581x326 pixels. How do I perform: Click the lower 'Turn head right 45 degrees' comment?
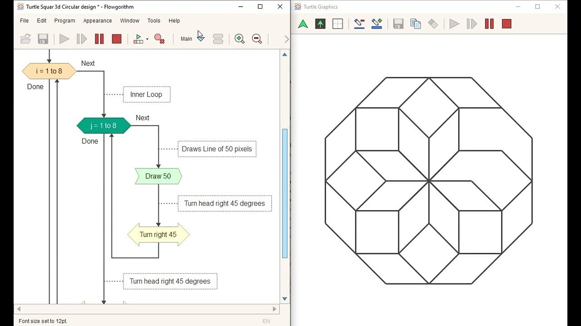(x=170, y=281)
